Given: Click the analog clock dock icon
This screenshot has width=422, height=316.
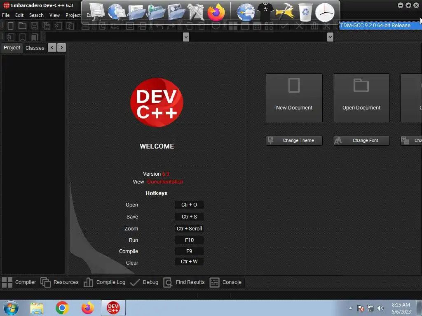Looking at the screenshot, I should tap(325, 12).
